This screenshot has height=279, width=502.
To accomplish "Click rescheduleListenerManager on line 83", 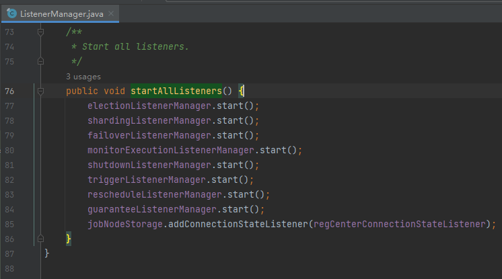I will pyautogui.click(x=155, y=194).
